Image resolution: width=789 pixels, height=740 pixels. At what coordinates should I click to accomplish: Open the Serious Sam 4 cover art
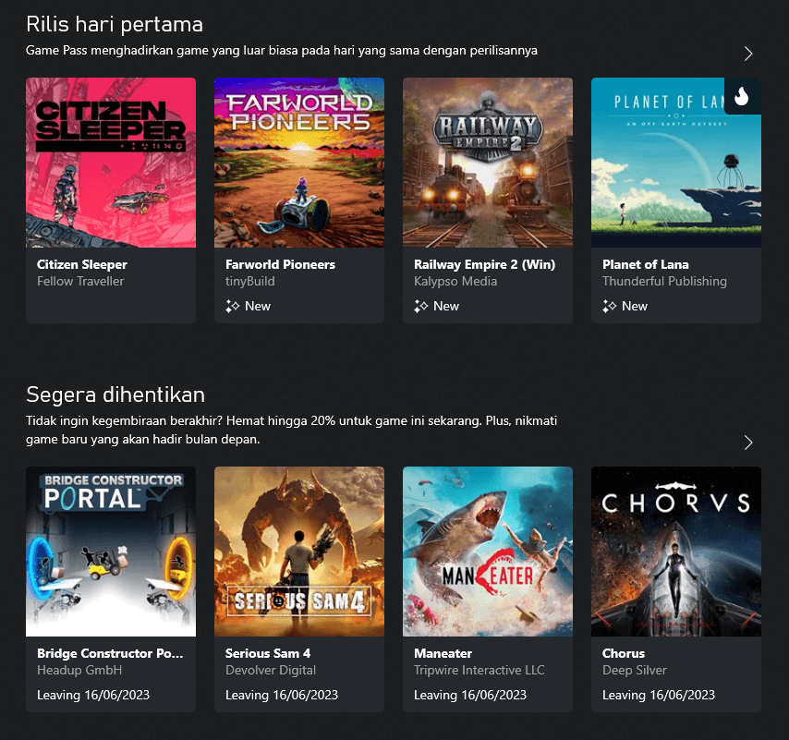tap(299, 552)
